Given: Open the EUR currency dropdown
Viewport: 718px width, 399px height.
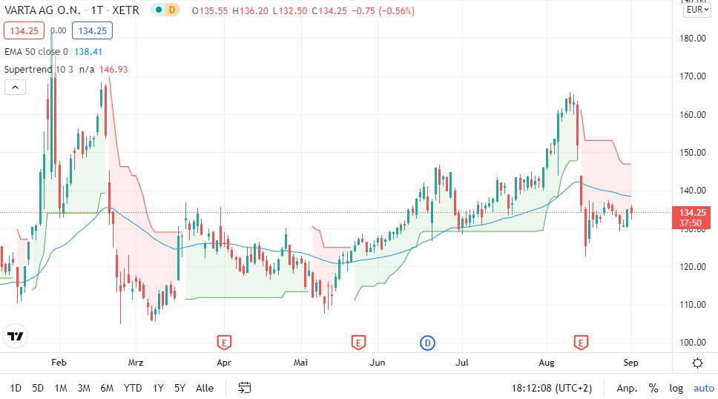Looking at the screenshot, I should tap(697, 10).
